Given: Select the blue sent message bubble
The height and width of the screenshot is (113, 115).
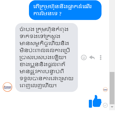Looking at the screenshot, I should coord(65,10).
